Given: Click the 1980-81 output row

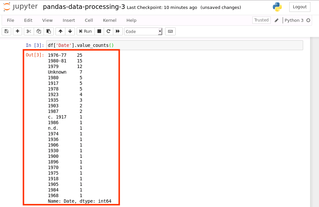Looking at the screenshot, I should pos(65,61).
